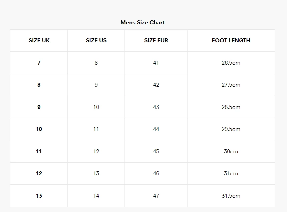Click the 30cm foot length cell
This screenshot has width=287, height=212.
[231, 151]
